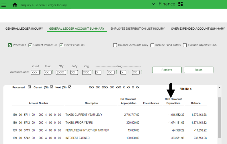Click the Balance column header
Screen dimensions: 227x144
pos(196,103)
